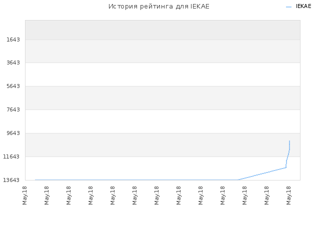320x240 pixels.
Task: Click the 3643 y-axis label
Action: [x=13, y=62]
